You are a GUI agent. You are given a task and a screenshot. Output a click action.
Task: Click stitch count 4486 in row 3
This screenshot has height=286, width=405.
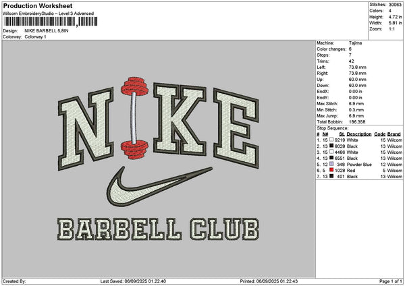[x=340, y=152]
